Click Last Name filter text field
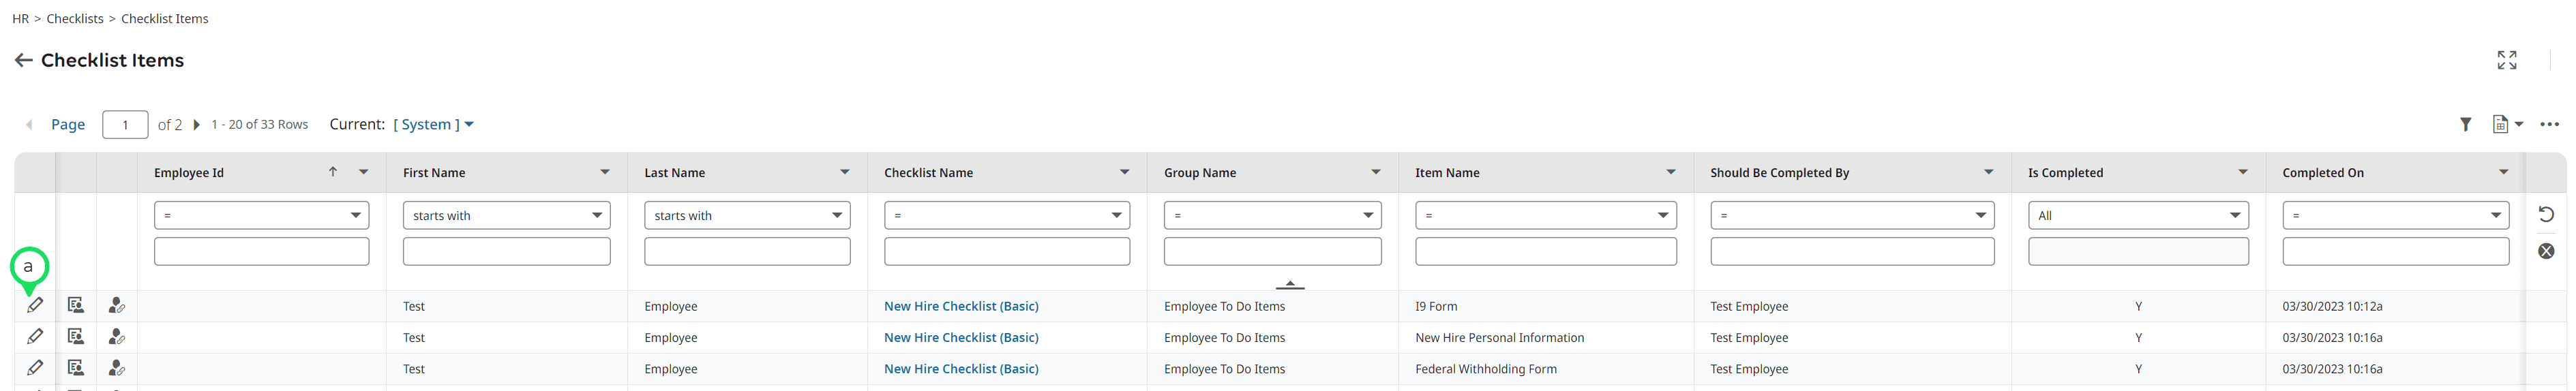Image resolution: width=2576 pixels, height=391 pixels. pyautogui.click(x=747, y=251)
